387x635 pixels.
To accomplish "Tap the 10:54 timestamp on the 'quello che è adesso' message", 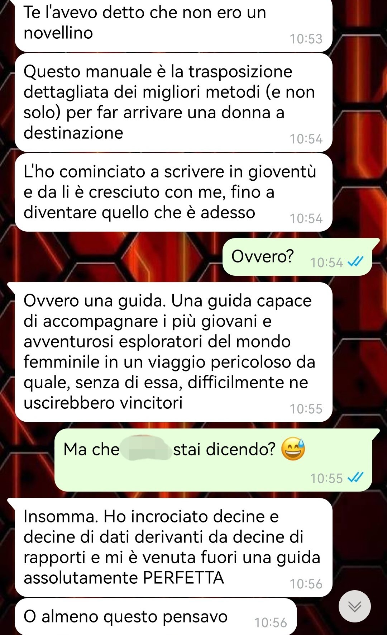I will (306, 218).
